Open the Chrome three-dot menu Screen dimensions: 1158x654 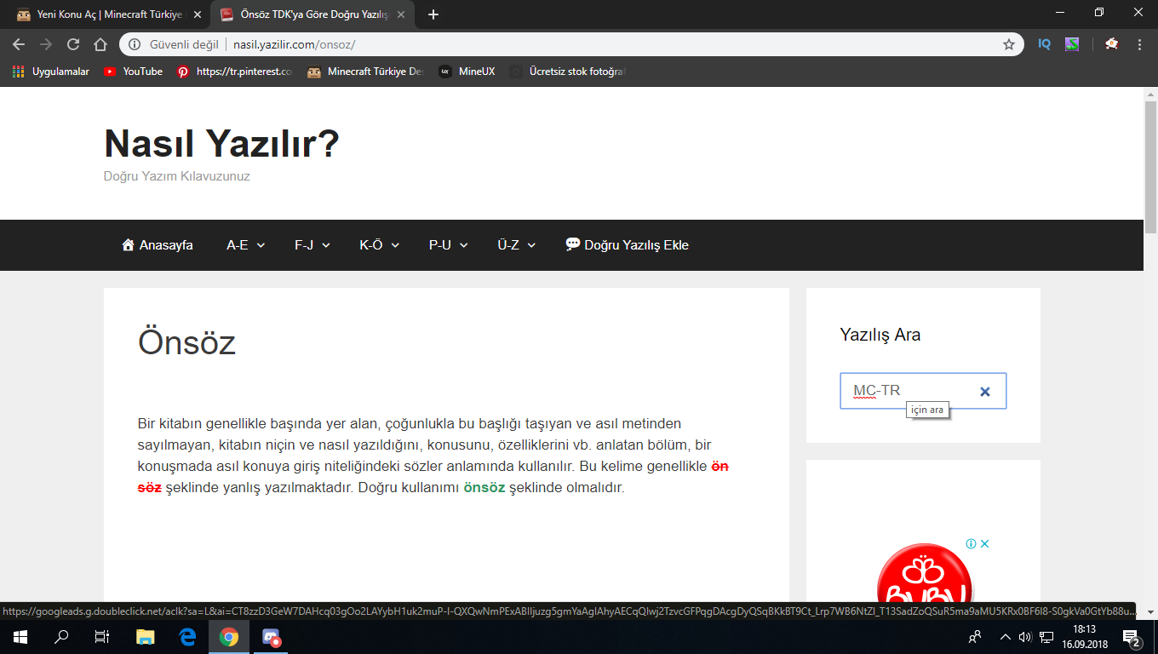[1139, 44]
